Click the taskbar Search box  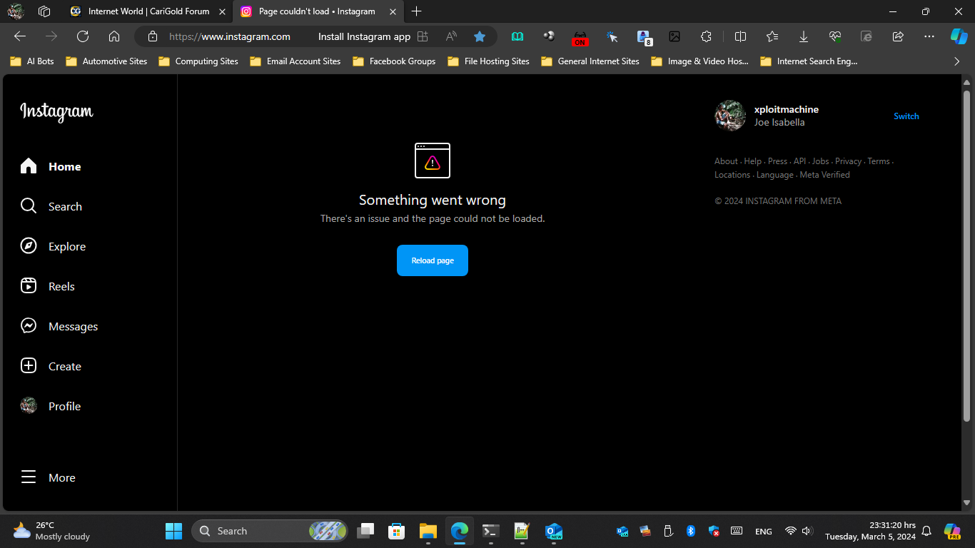270,531
